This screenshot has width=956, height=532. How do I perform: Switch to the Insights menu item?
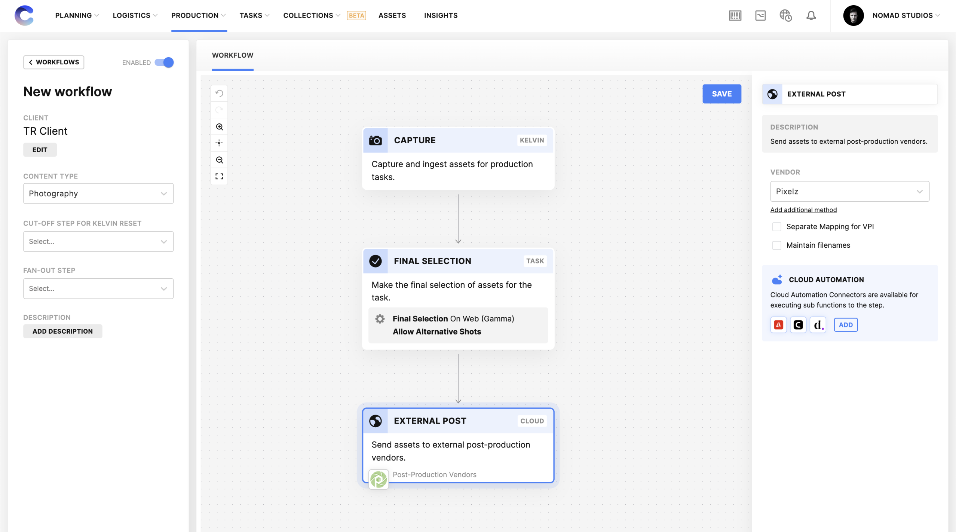(x=440, y=15)
